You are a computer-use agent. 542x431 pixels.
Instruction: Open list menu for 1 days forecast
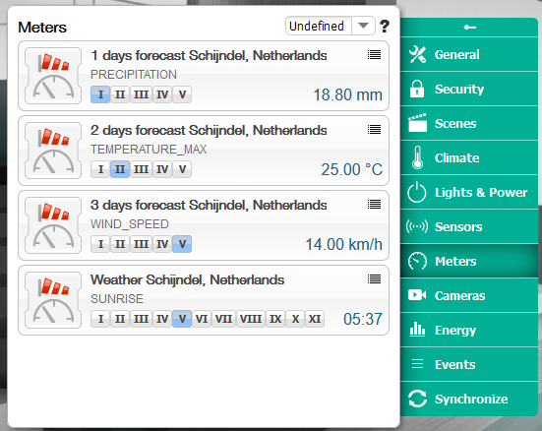(374, 55)
